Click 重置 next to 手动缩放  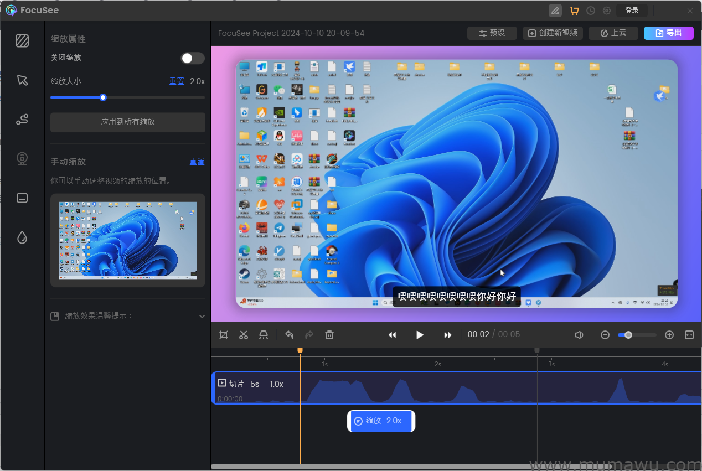197,161
